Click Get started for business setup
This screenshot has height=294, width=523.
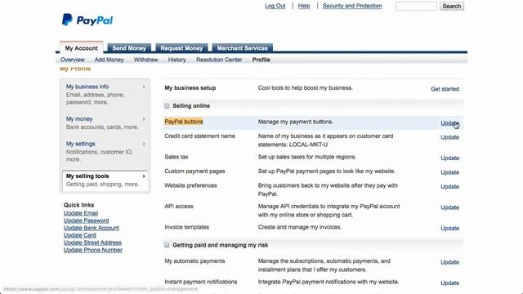445,89
